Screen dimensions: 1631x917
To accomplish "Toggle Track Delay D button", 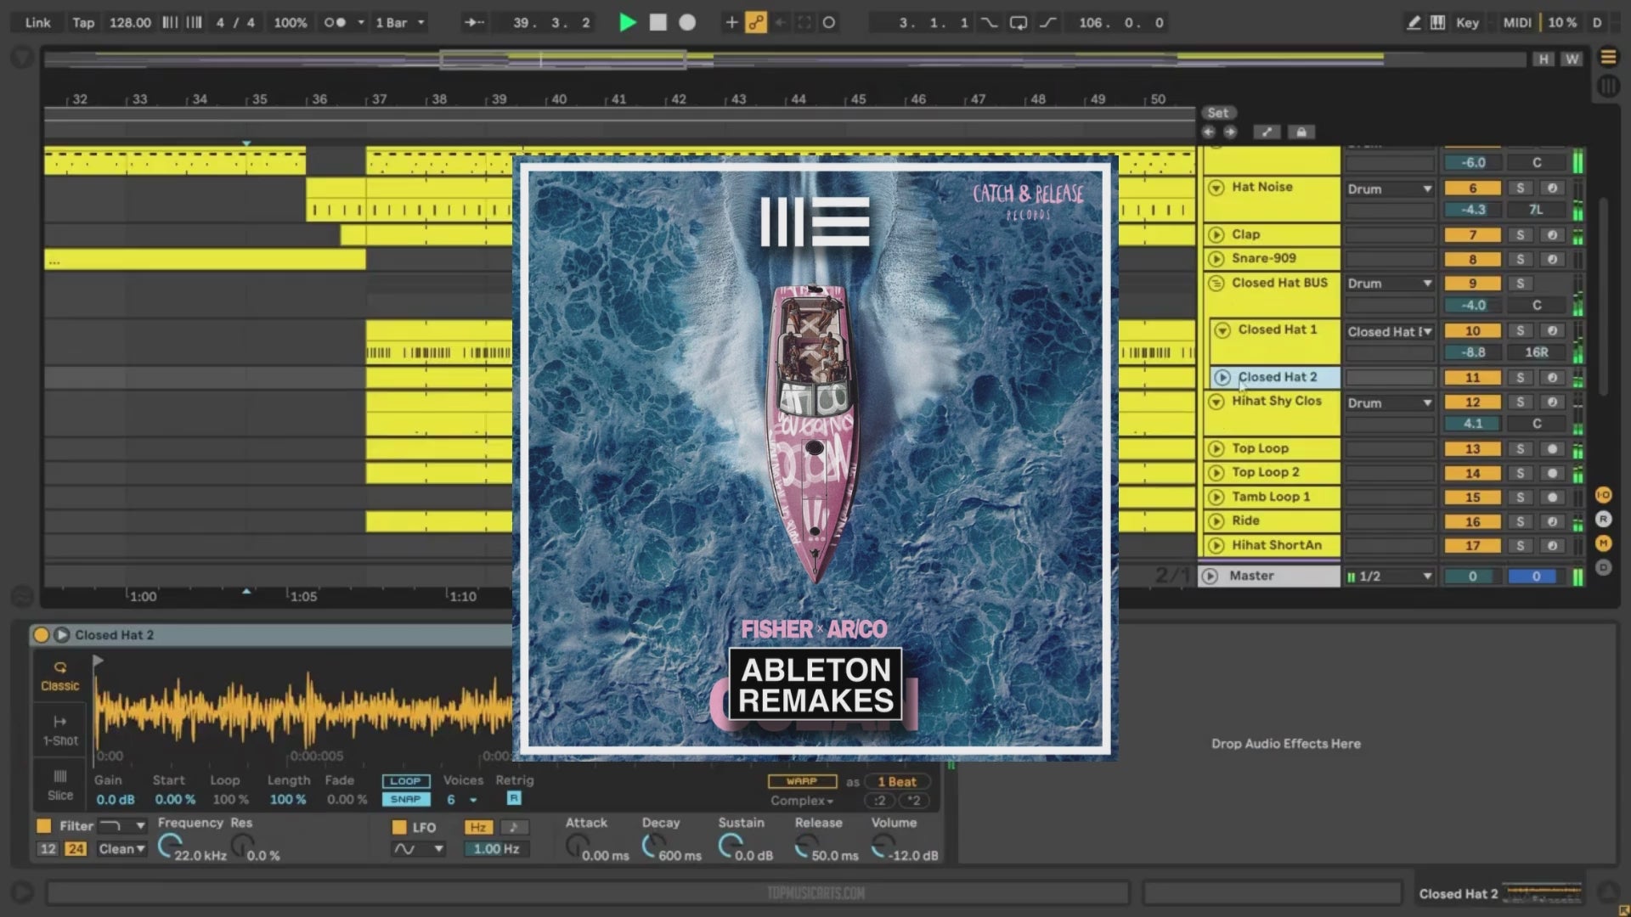I will tap(1603, 566).
